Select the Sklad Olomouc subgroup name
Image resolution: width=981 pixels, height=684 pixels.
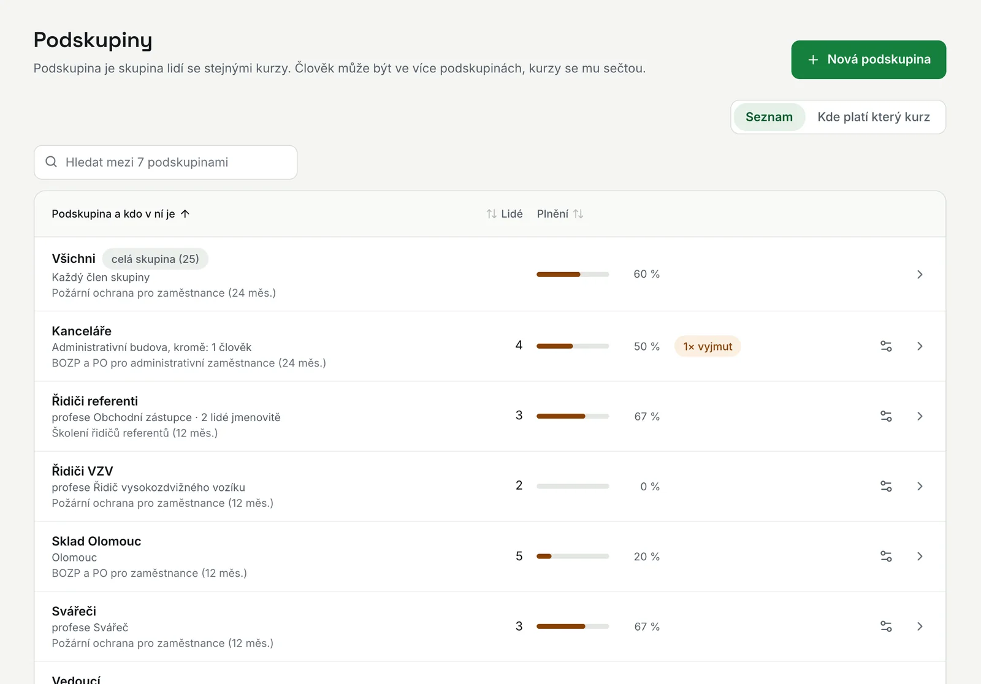[x=96, y=541]
